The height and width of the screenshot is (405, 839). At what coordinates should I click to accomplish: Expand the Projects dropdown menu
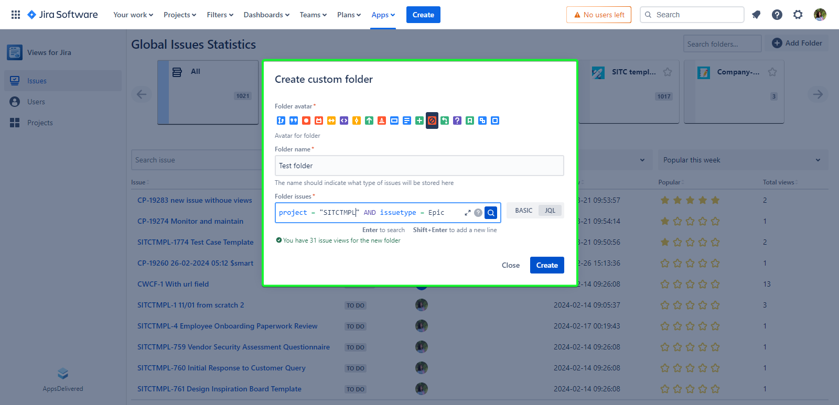point(179,15)
